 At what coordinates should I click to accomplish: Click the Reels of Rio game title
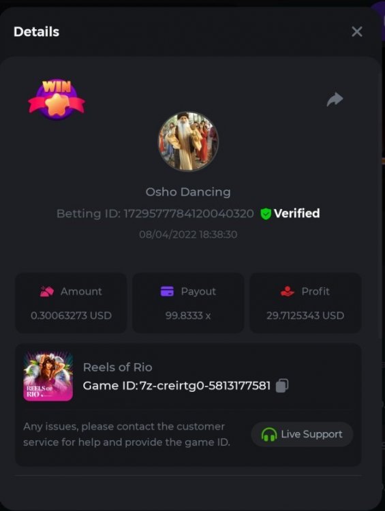[117, 367]
